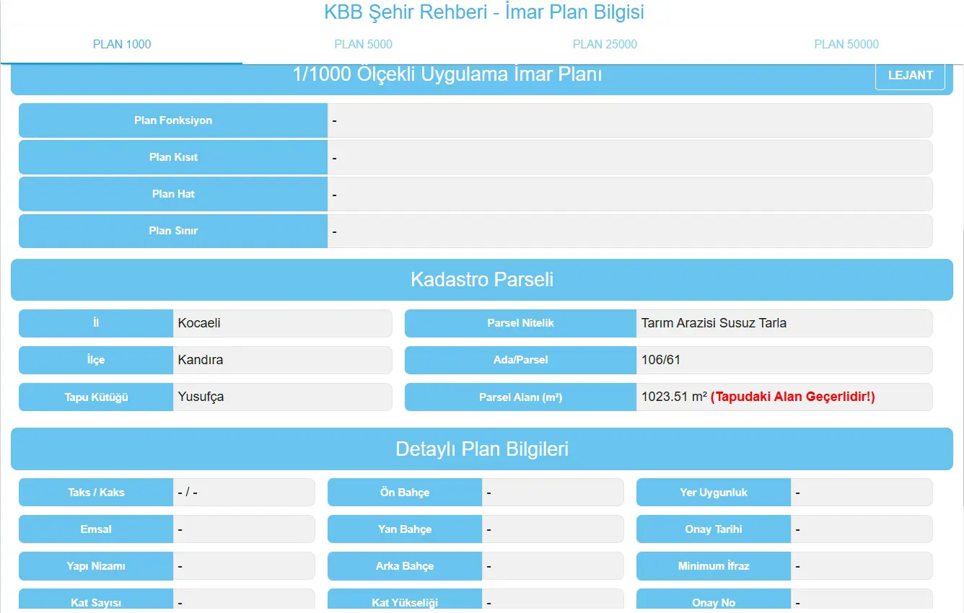Click the Minimum İfraz label
Image resolution: width=964 pixels, height=613 pixels.
[x=714, y=566]
